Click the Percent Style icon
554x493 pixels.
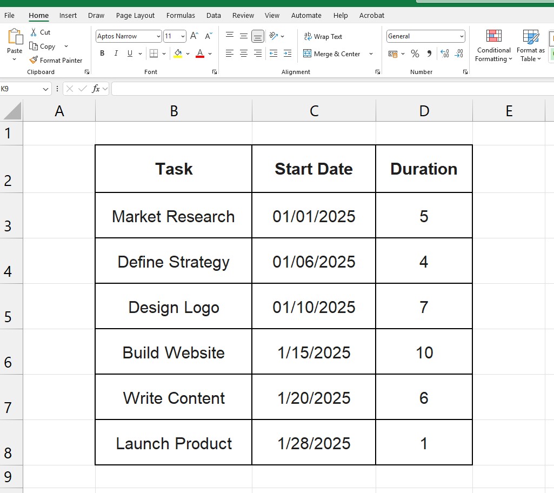coord(414,54)
